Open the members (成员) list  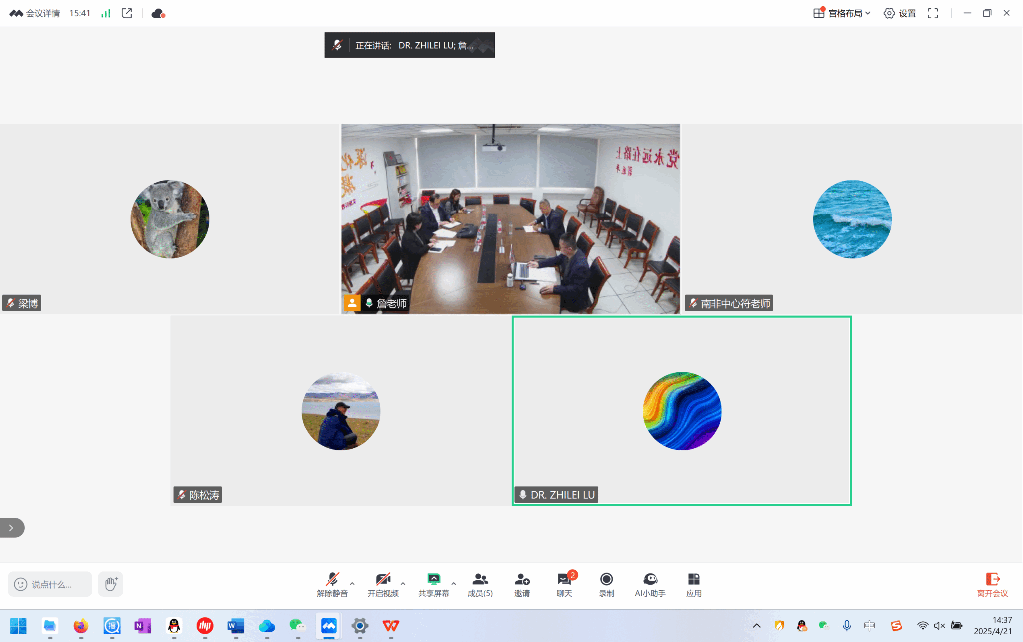480,584
